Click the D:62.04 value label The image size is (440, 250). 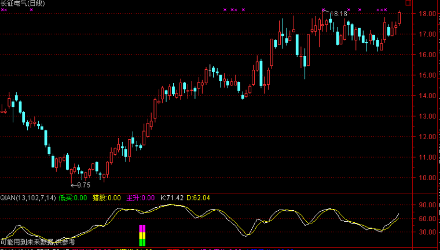pos(199,198)
